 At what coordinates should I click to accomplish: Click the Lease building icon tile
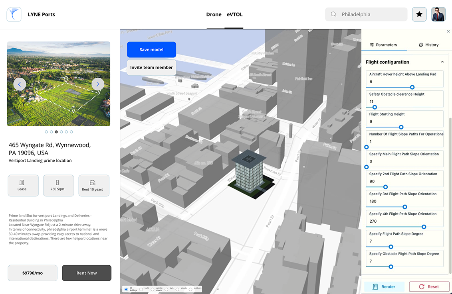23,186
